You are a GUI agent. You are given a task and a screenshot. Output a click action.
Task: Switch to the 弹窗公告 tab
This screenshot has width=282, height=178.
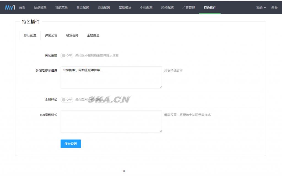pyautogui.click(x=51, y=36)
